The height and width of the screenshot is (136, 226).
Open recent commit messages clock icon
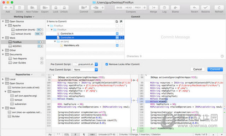coord(222,56)
